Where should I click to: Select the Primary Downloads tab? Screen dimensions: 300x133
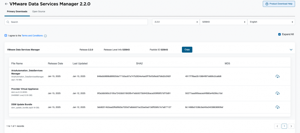[x=17, y=11]
